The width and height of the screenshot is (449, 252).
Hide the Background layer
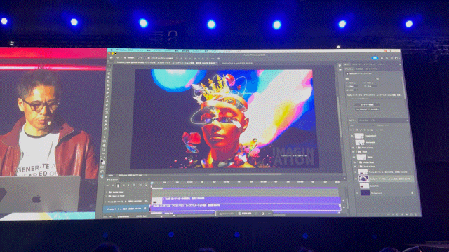(357, 193)
